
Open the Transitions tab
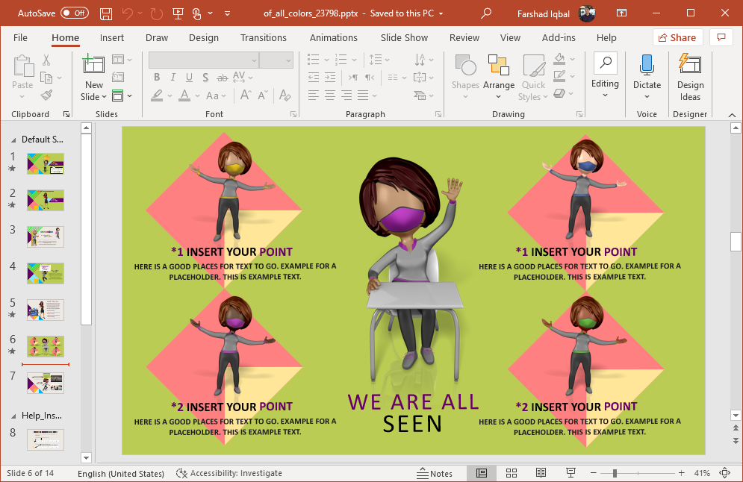coord(264,37)
